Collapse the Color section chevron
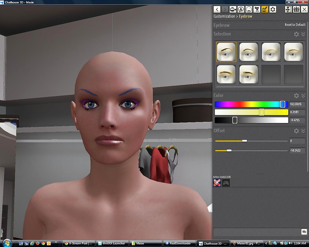The image size is (309, 247). click(x=303, y=96)
